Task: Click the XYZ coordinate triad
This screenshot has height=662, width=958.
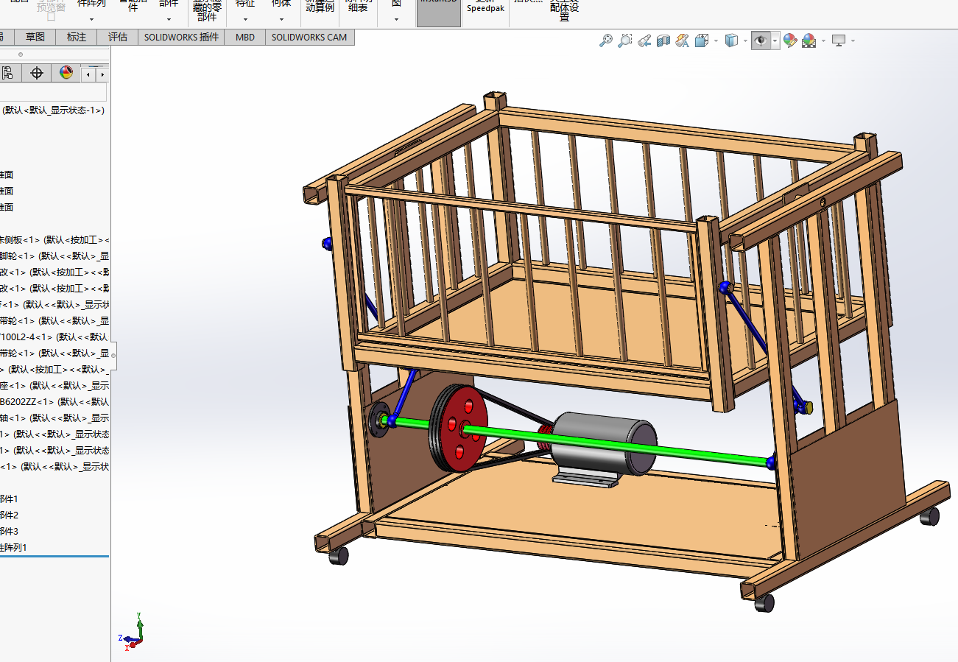Action: [x=133, y=633]
